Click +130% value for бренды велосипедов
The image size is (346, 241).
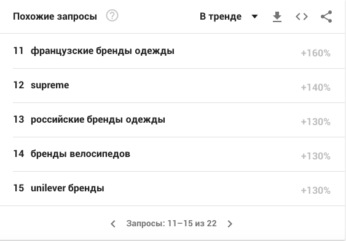315,156
